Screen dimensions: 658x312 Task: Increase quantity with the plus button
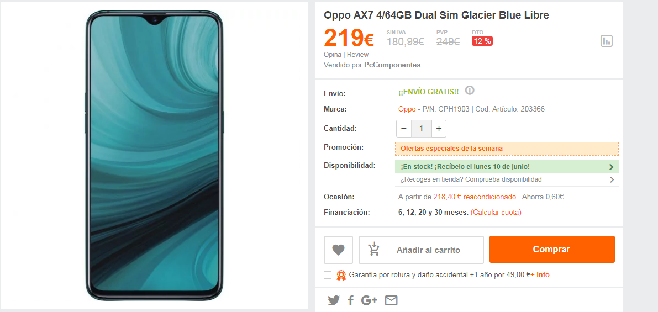439,128
